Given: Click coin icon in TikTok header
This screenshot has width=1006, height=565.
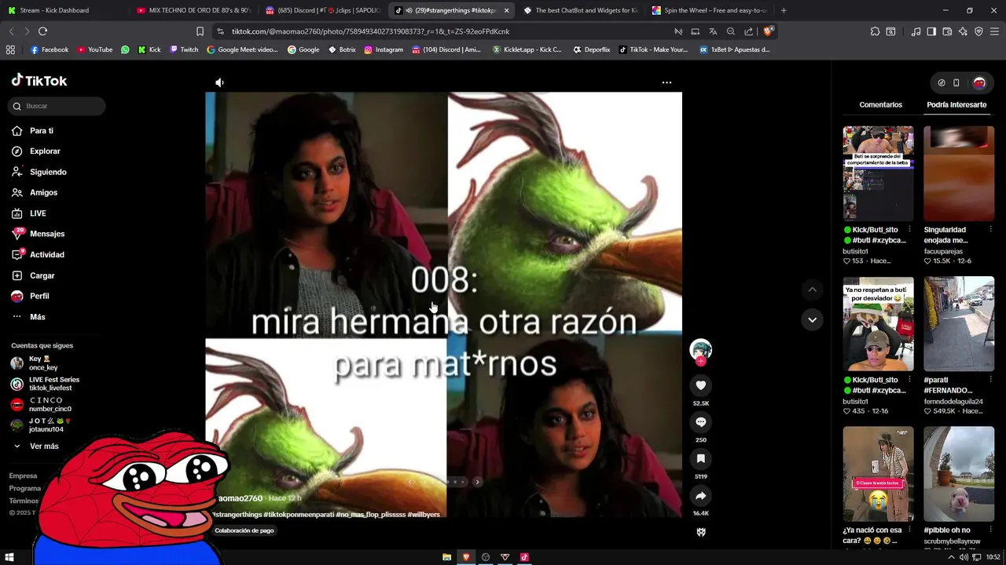Looking at the screenshot, I should (x=942, y=82).
